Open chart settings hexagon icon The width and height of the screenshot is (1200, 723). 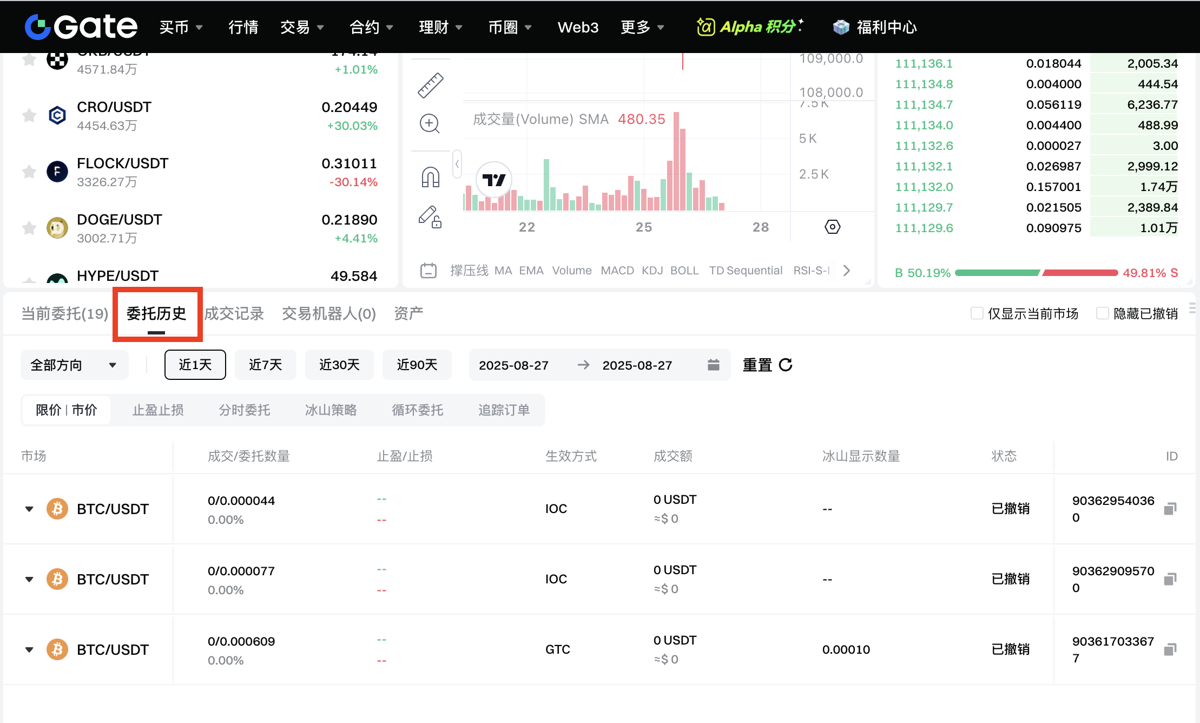(x=832, y=227)
